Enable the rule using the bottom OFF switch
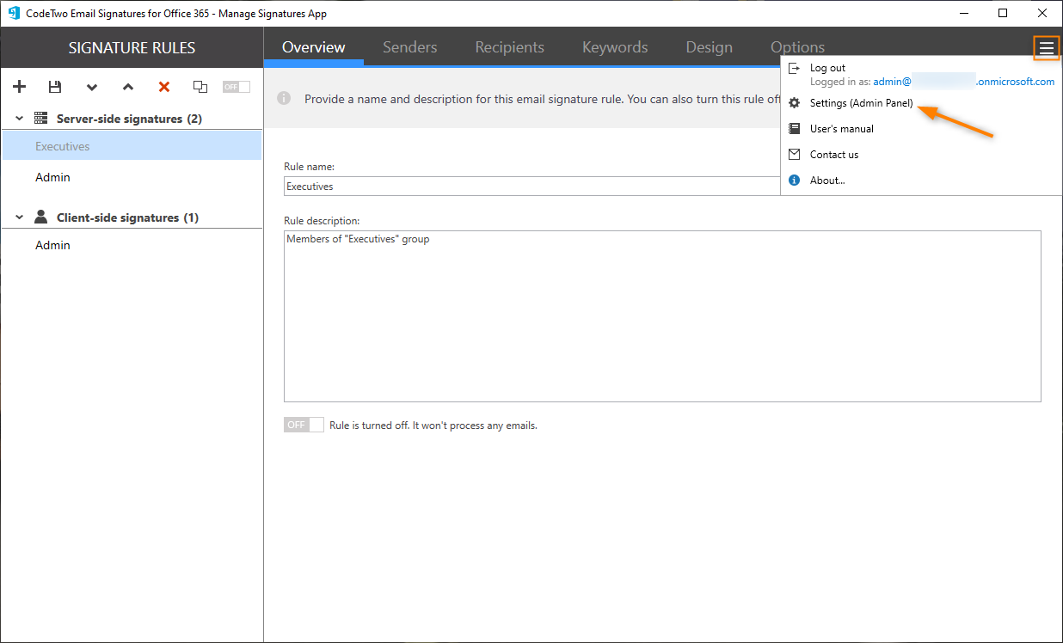1063x643 pixels. click(303, 424)
